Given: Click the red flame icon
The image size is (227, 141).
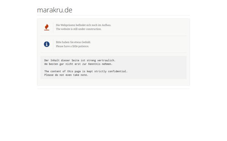Looking at the screenshot, I should tap(47, 27).
